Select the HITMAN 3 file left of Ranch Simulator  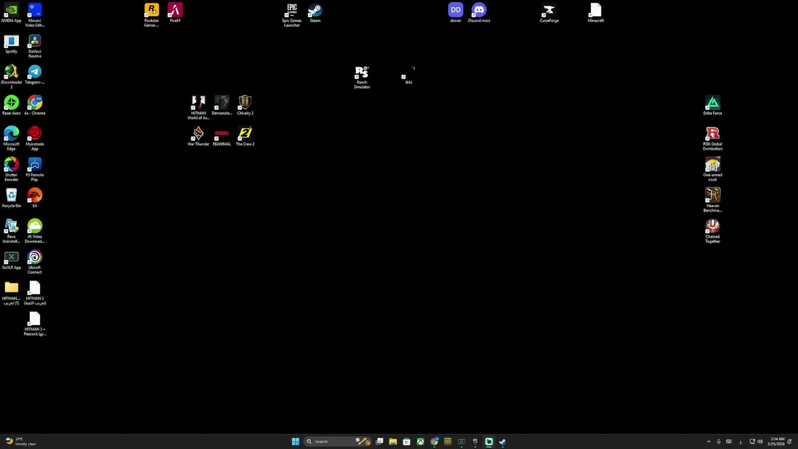click(34, 293)
